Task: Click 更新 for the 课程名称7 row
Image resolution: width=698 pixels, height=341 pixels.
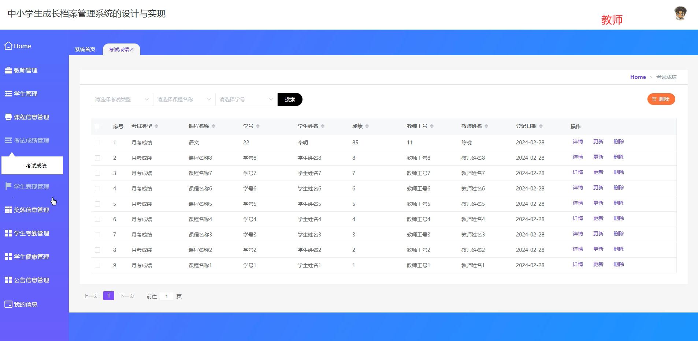Action: (598, 173)
